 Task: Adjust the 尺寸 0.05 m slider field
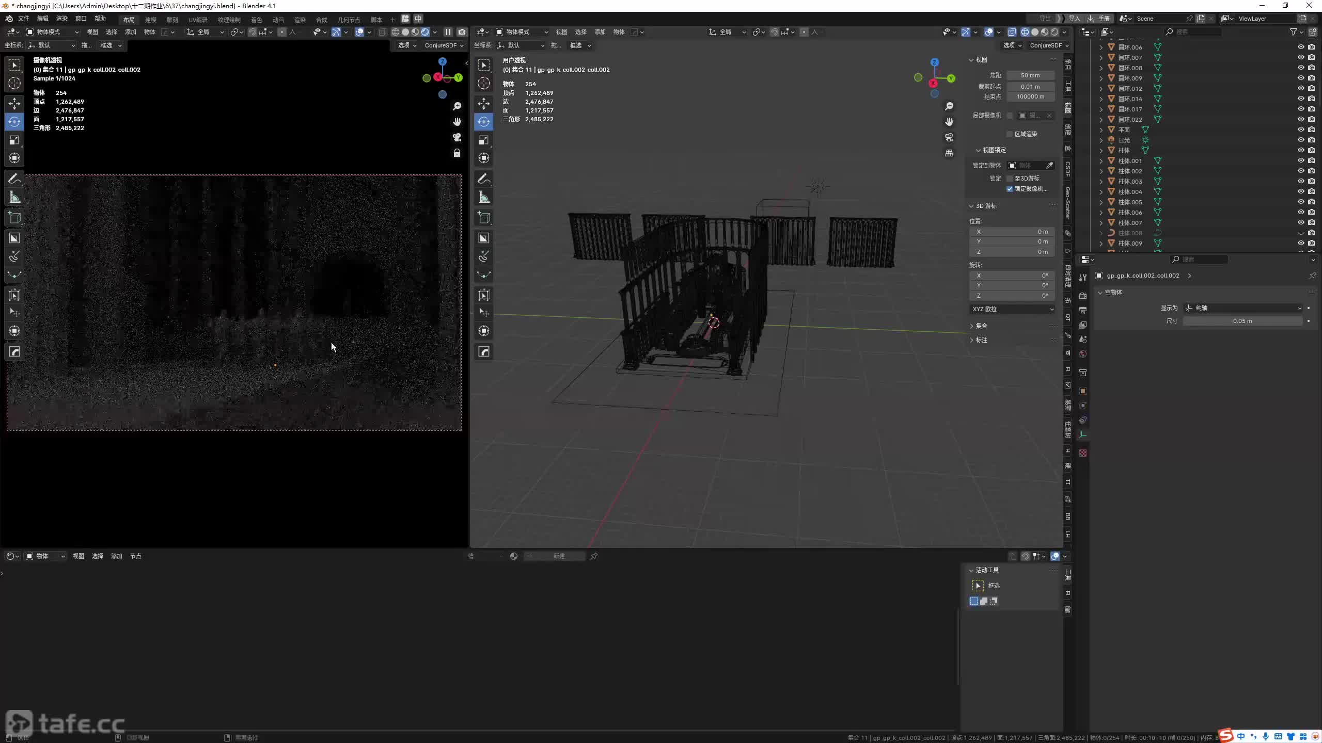coord(1242,321)
